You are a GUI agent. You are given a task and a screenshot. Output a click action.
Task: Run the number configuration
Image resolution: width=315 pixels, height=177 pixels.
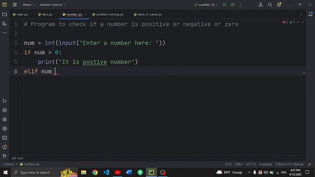[x=224, y=4]
